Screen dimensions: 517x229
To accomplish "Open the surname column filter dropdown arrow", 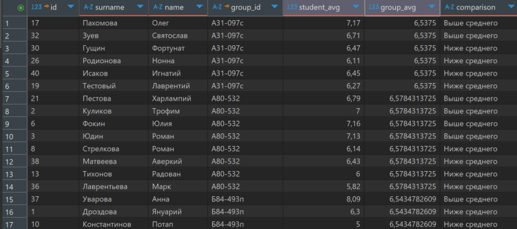I will click(x=140, y=7).
